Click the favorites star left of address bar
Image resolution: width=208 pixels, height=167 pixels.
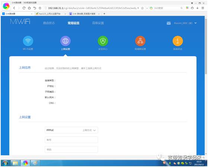tap(40, 8)
